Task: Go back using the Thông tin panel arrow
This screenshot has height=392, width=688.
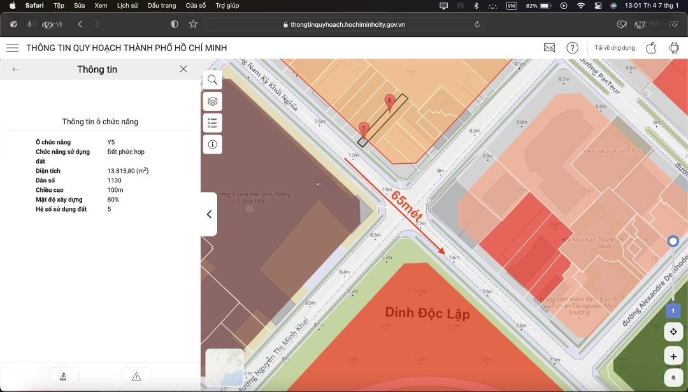Action: point(15,69)
